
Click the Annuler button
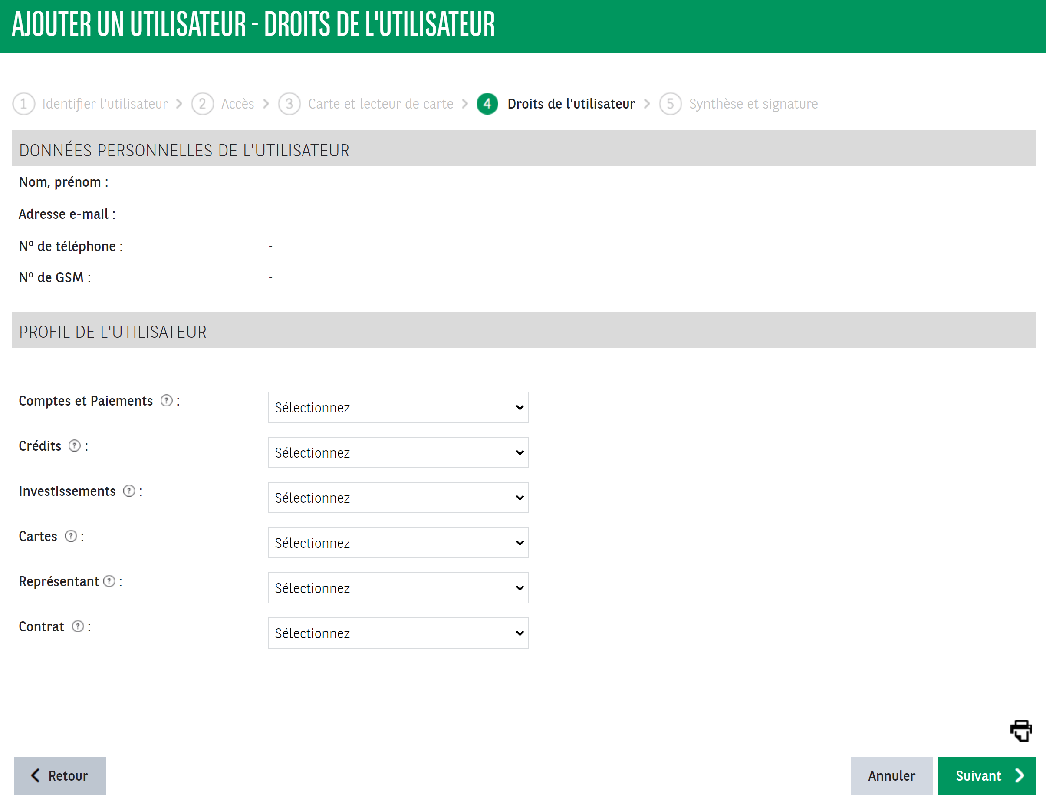click(891, 775)
